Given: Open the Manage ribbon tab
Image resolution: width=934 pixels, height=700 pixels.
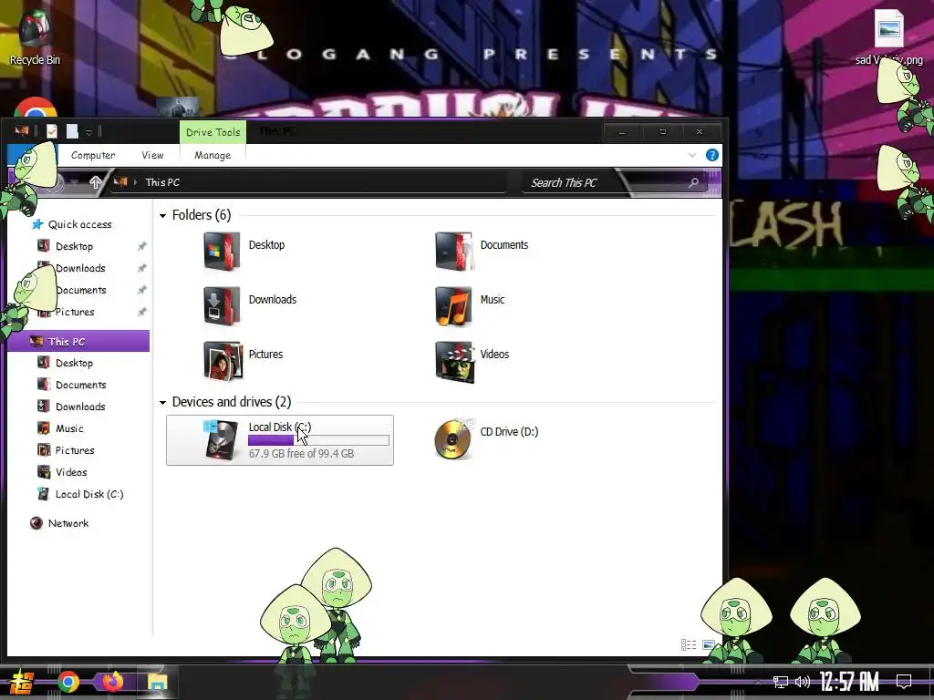Looking at the screenshot, I should point(213,155).
